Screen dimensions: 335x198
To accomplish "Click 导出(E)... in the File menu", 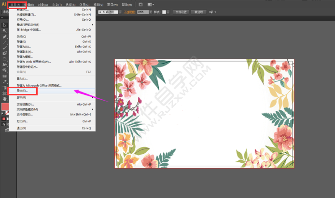I will tap(23, 91).
